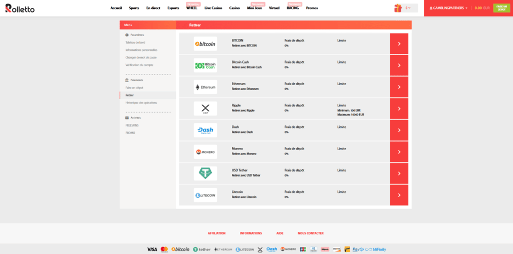Click the Ethereum logo in withdrawal list
The image size is (513, 254).
[x=205, y=87]
